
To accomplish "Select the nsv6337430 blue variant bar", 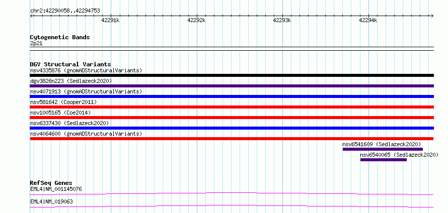I will point(232,128).
